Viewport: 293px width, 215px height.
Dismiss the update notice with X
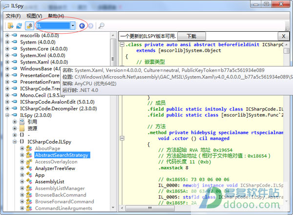(x=283, y=36)
